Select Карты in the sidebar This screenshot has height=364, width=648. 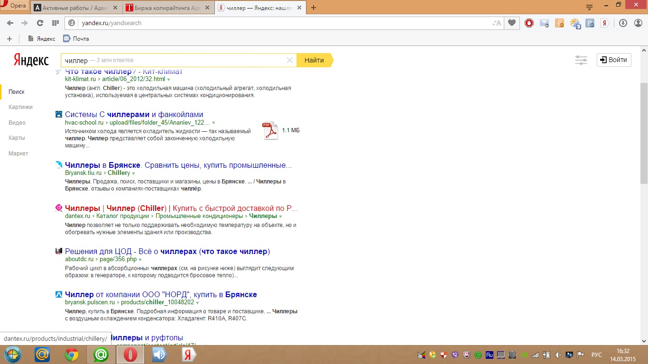(x=17, y=138)
